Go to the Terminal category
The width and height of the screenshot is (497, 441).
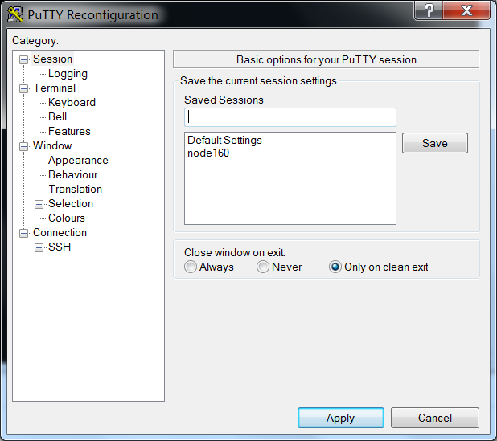[55, 88]
